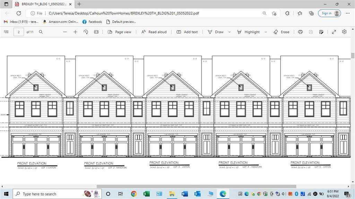Open the Default preview bookmark
355x199 pixels.
121,22
